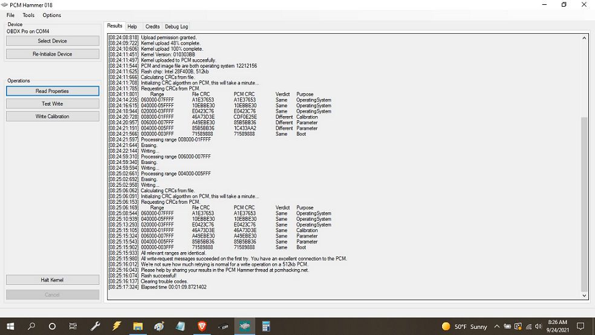The image size is (595, 335).
Task: Select PCM Hammer taskbar icon
Action: click(245, 327)
